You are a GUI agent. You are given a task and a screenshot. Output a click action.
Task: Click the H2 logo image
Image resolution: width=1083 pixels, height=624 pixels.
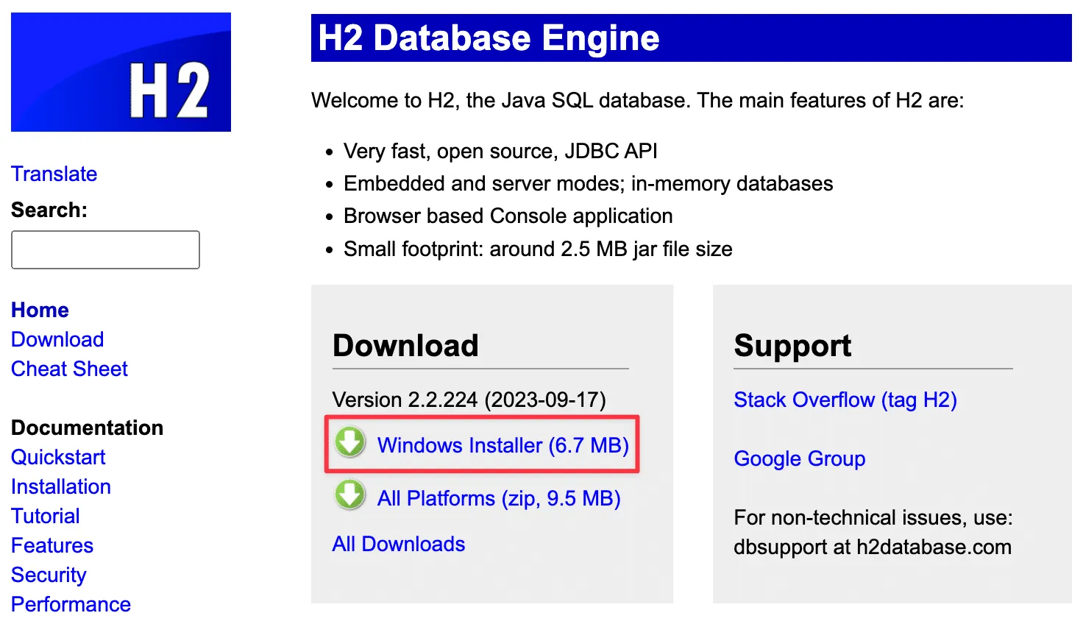(x=121, y=72)
